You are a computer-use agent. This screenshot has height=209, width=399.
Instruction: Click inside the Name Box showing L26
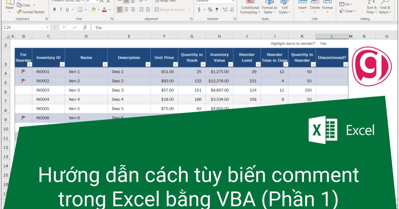pos(20,28)
